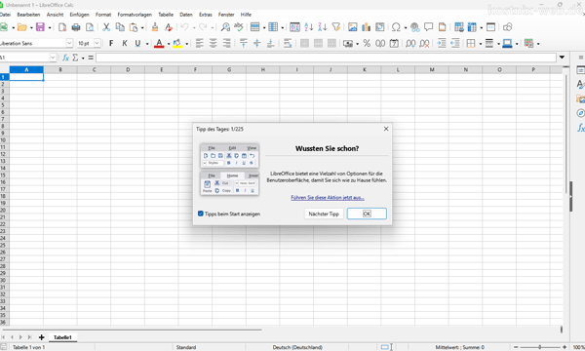Insert a hyperlink (globe icon)
This screenshot has width=585, height=351.
[x=415, y=27]
